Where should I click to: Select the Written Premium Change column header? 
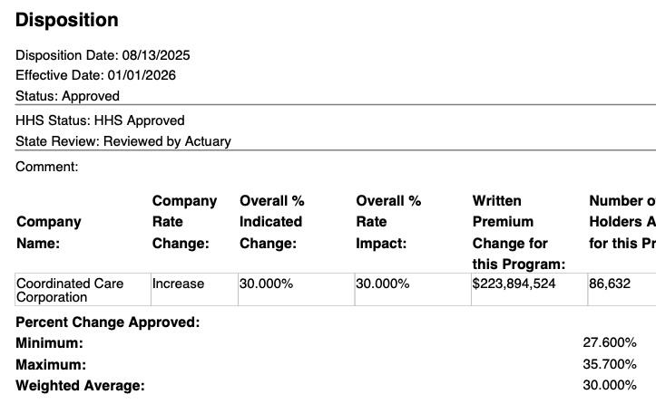[x=518, y=232]
